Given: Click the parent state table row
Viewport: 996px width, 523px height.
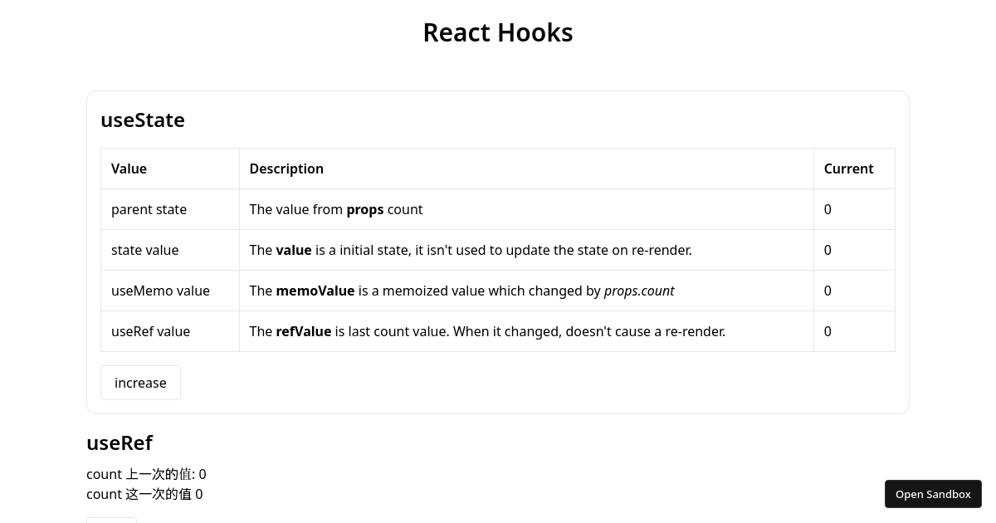Looking at the screenshot, I should point(149,209).
